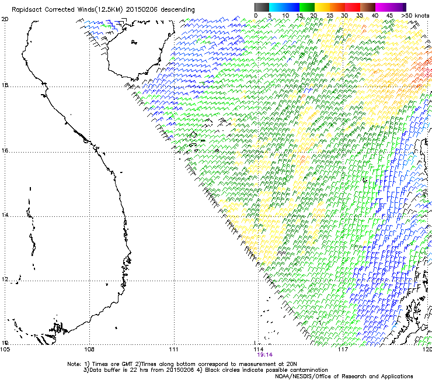The height and width of the screenshot is (380, 432).
Task: Click the purple '19:14' time label
Action: 264,355
